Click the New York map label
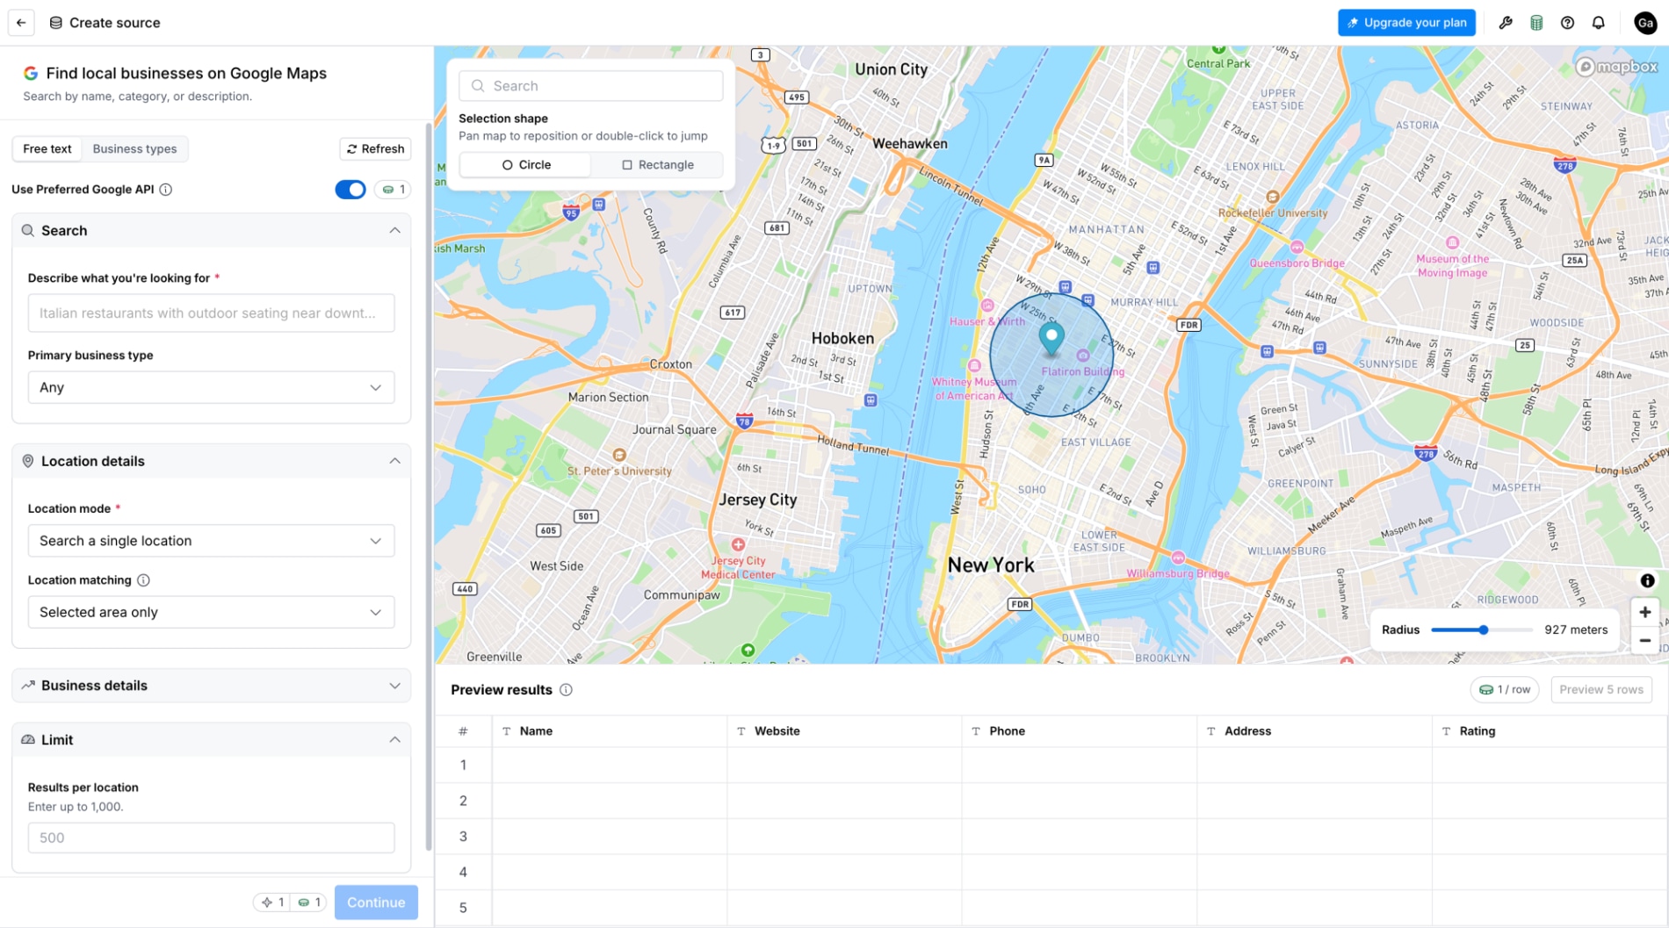The height and width of the screenshot is (928, 1669). pos(991,565)
